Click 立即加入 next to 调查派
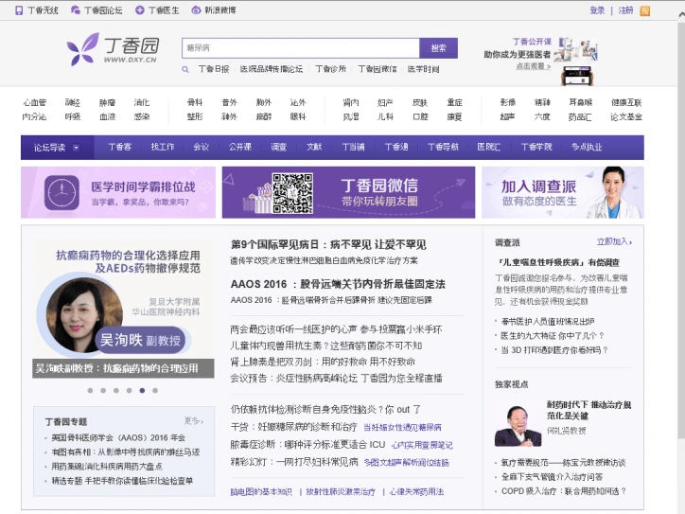The width and height of the screenshot is (685, 514). pyautogui.click(x=614, y=241)
